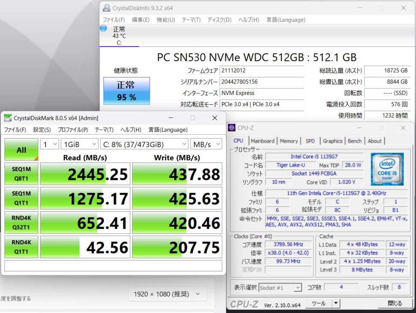Open the test count dropdown showing 1
Viewport: 416px width, 313px height.
[x=50, y=144]
